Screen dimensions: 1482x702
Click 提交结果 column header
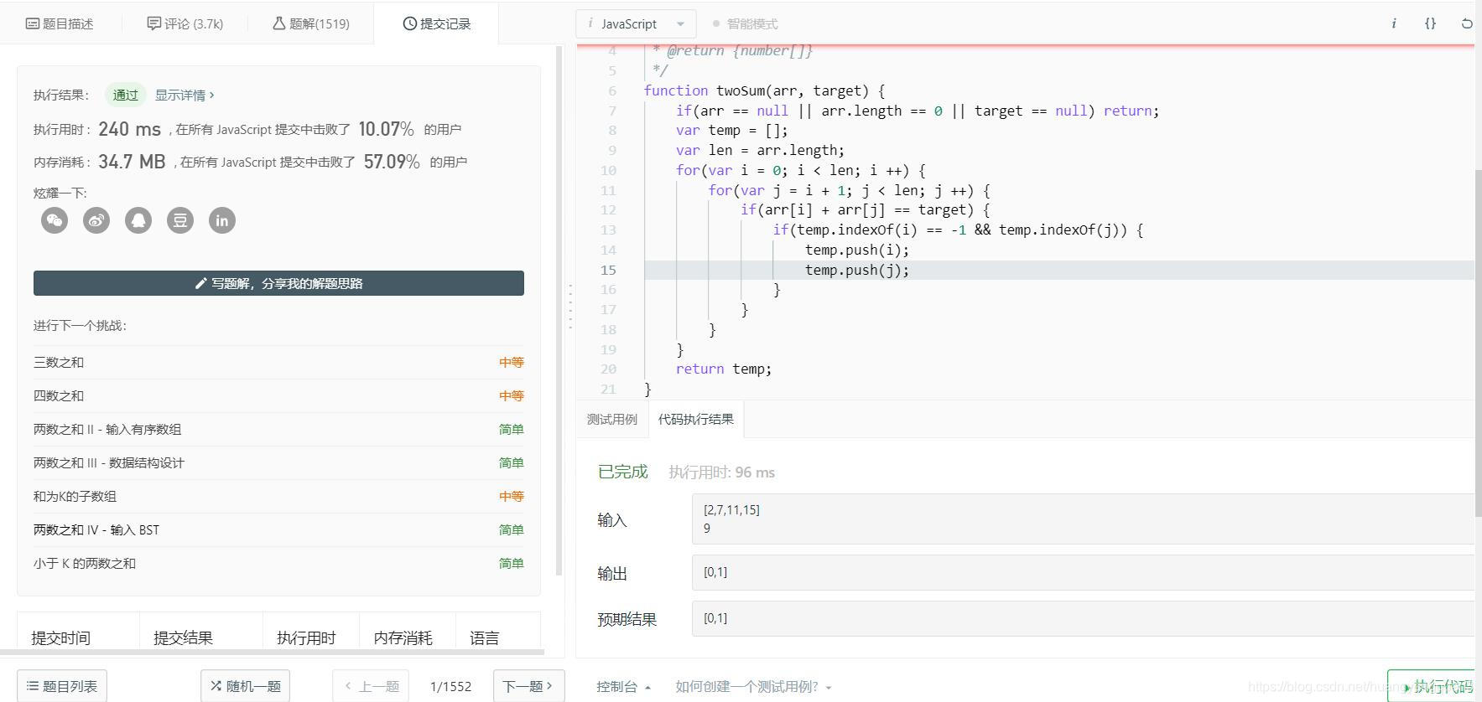pos(183,637)
